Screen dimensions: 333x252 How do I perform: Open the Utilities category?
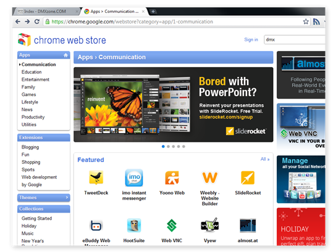click(29, 124)
